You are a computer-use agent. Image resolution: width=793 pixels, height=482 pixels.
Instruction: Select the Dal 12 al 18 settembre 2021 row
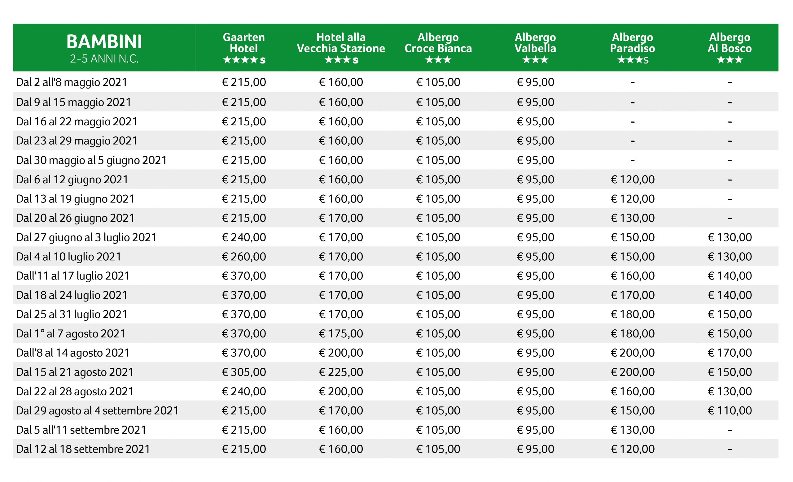(x=396, y=449)
